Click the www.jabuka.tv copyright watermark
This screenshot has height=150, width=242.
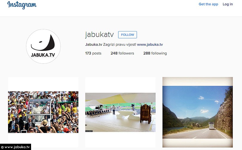(x=16, y=147)
